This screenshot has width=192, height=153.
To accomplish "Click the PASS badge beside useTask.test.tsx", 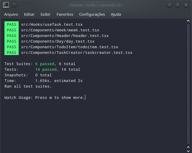I will pos(12,25).
